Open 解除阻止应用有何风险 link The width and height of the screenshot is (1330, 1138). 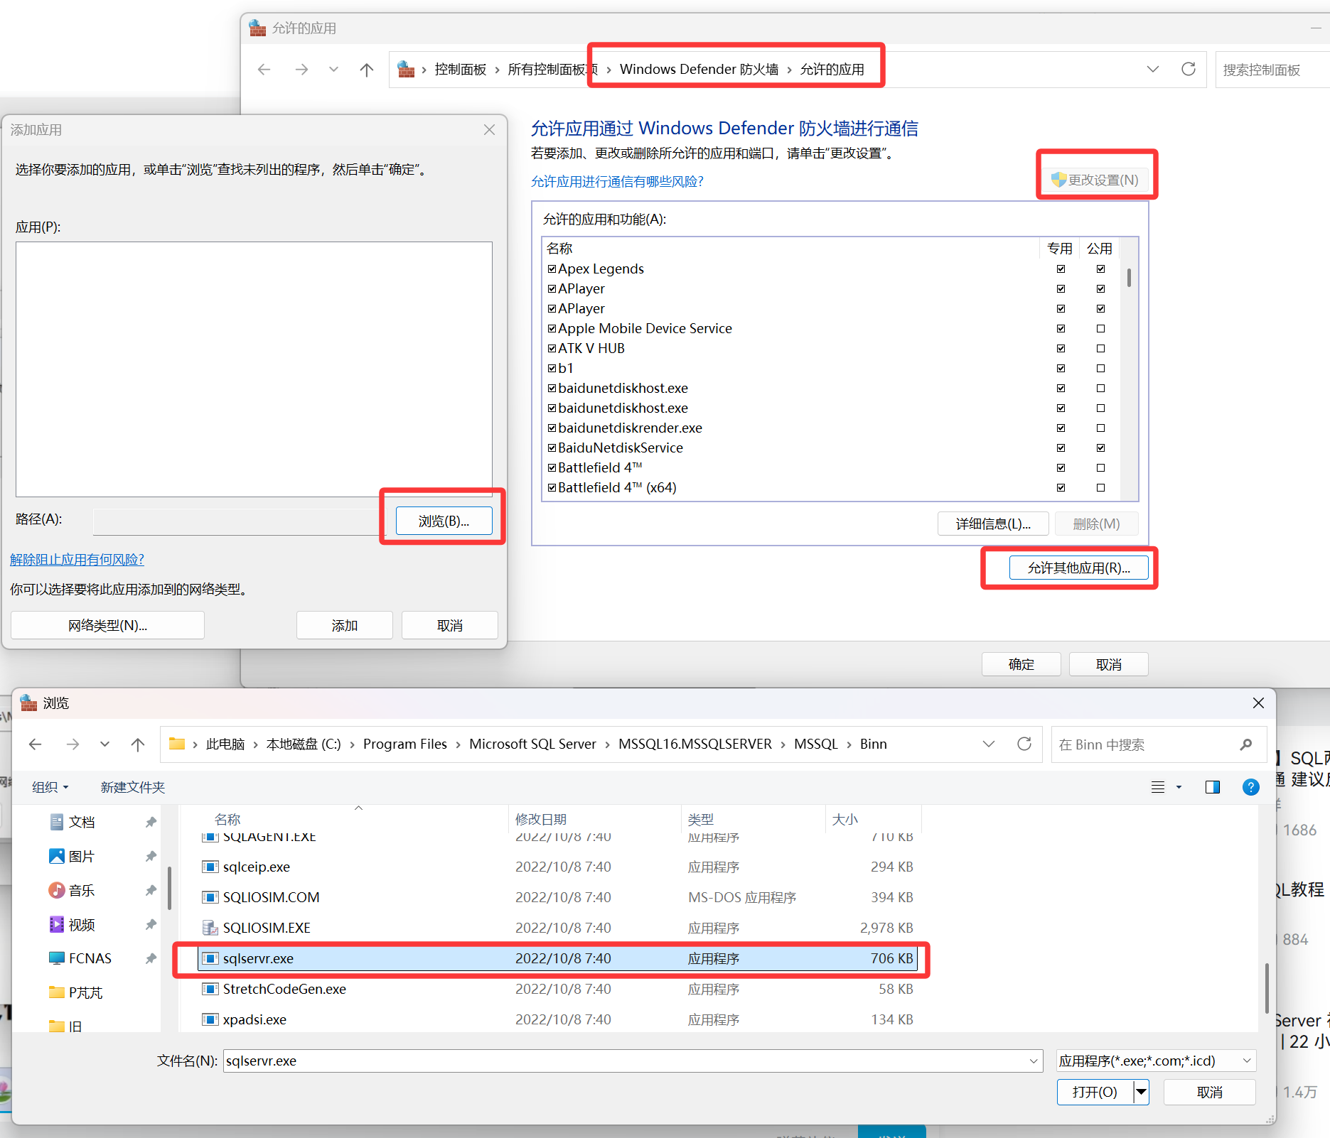tap(77, 559)
